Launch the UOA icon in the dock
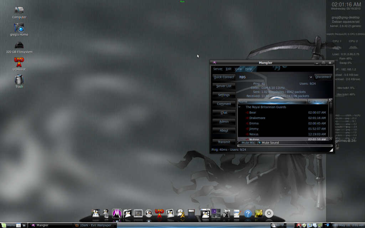This screenshot has width=365, height=228. [x=159, y=213]
